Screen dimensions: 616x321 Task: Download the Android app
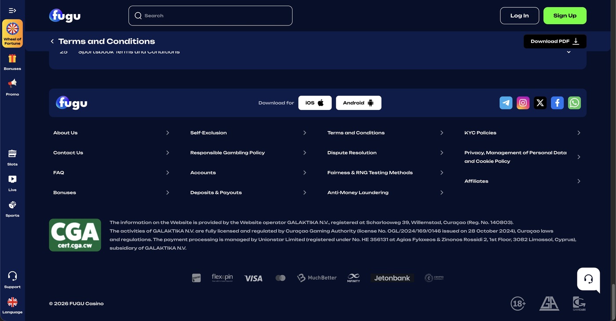[359, 103]
